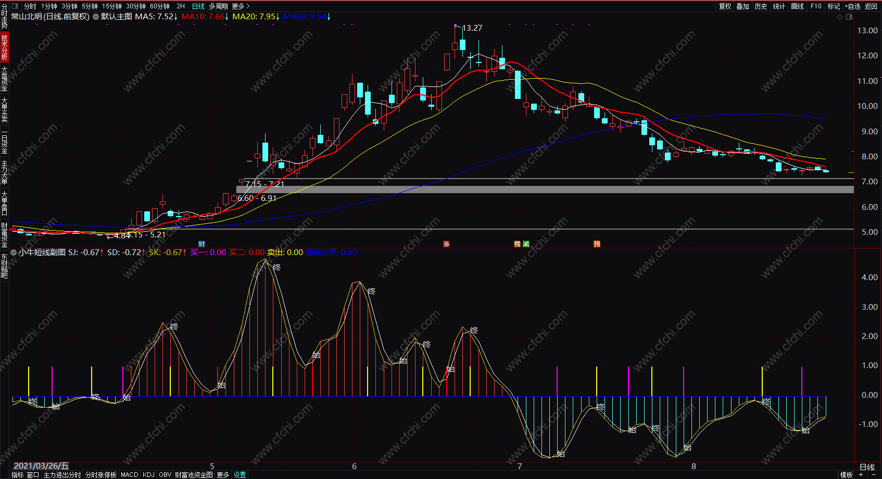The image size is (882, 479).
Task: Click the 13.27 high price label
Action: click(x=472, y=28)
